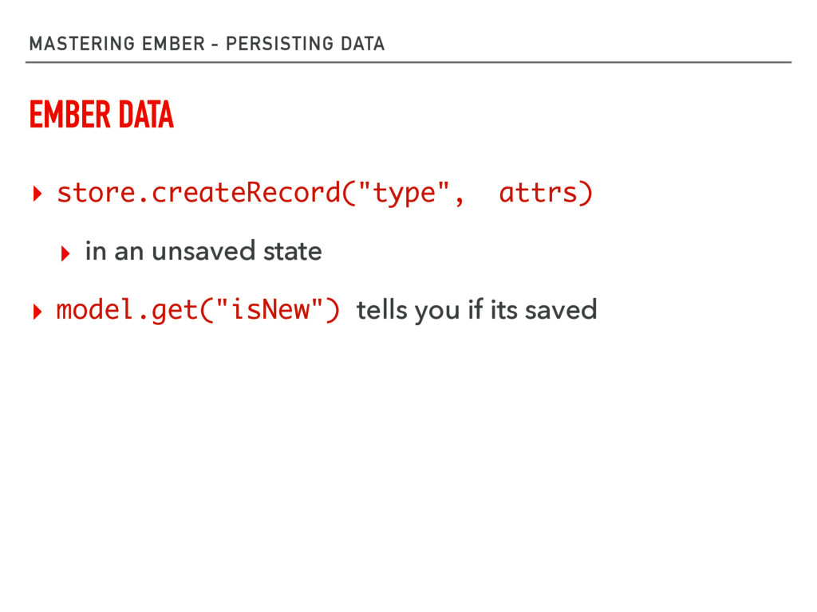Click the dash between EMBER and PERSISTING
817x612 pixels.
215,45
